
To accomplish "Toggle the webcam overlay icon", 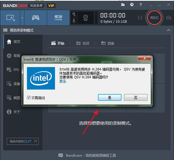I will click(x=86, y=18).
